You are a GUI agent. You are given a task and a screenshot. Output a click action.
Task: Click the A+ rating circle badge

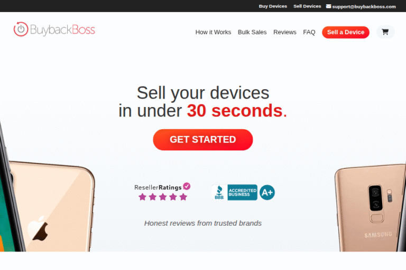click(x=267, y=192)
